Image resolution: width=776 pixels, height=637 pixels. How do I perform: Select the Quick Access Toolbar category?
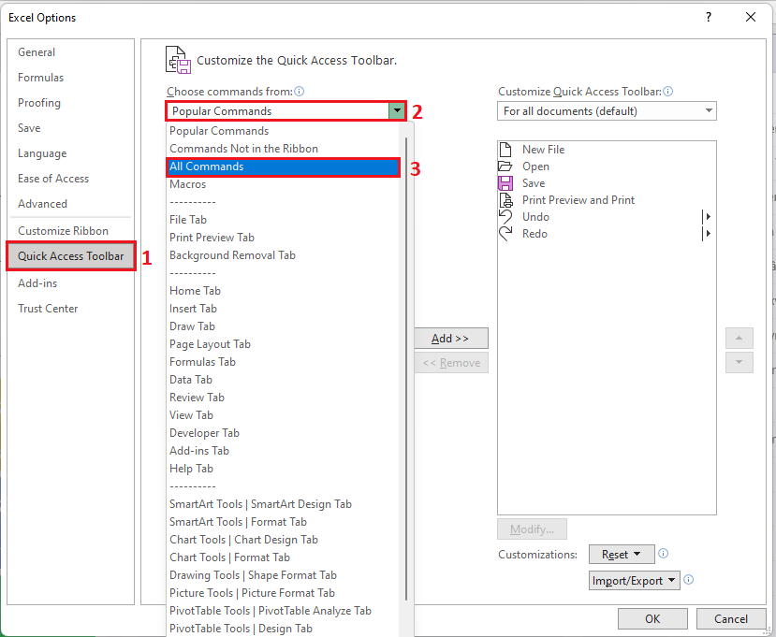tap(70, 256)
